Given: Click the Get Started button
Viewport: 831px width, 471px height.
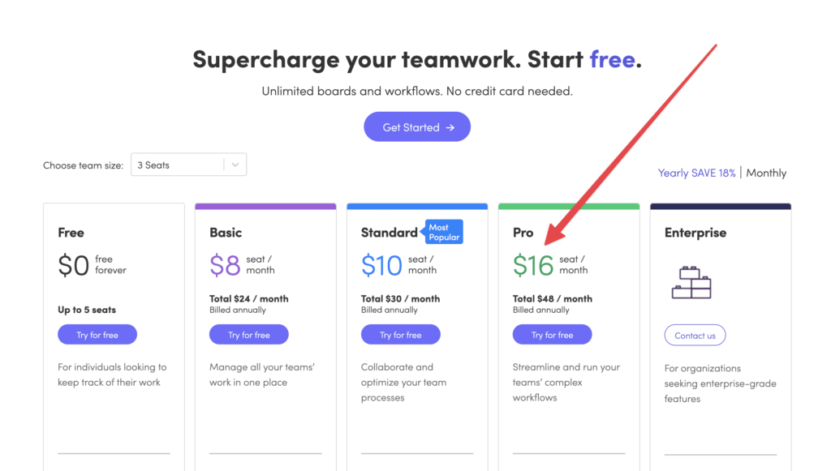Looking at the screenshot, I should (417, 127).
